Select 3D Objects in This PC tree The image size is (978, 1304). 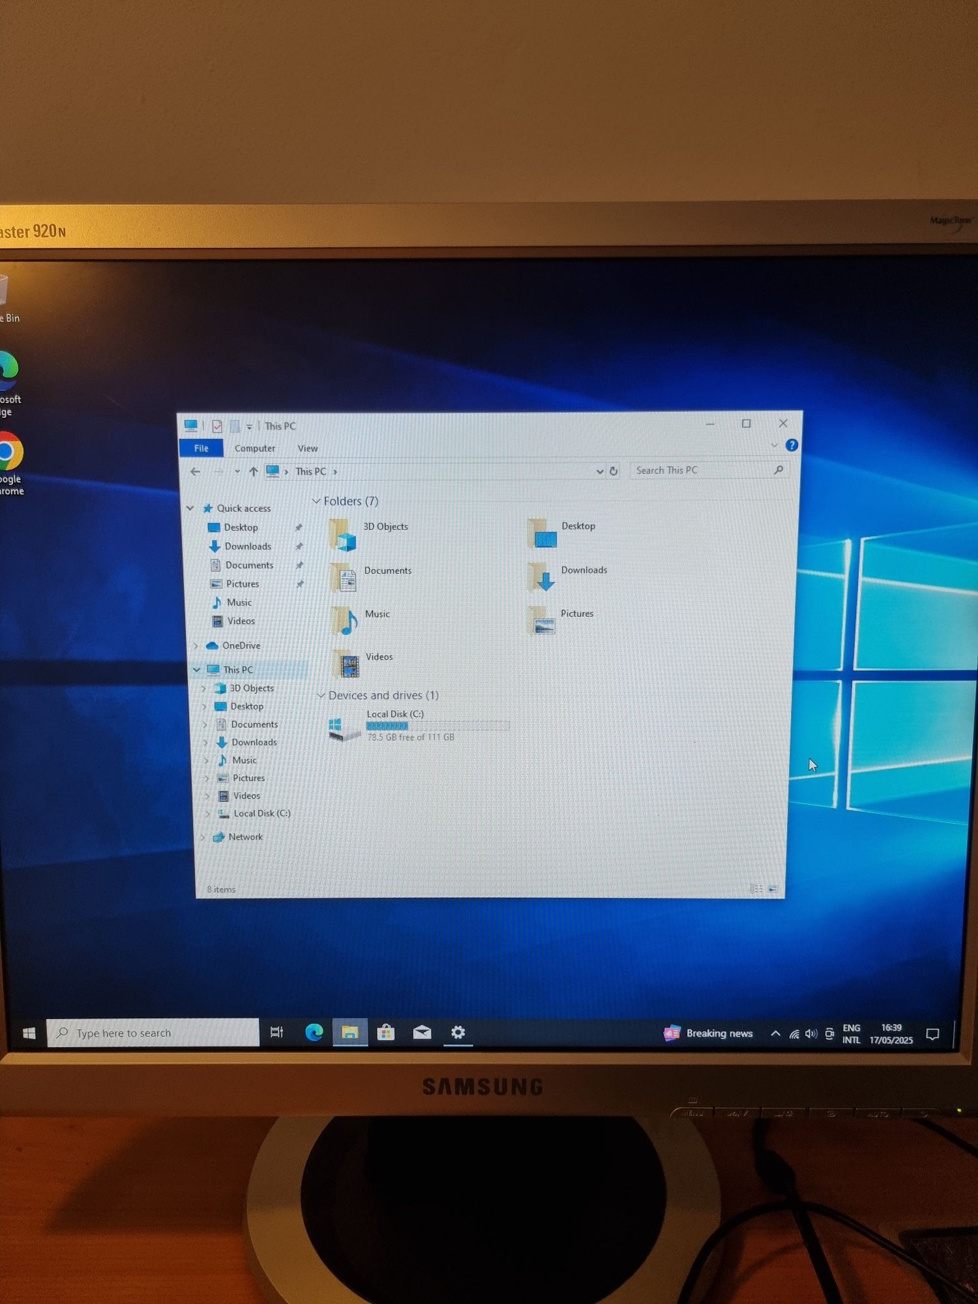(252, 688)
